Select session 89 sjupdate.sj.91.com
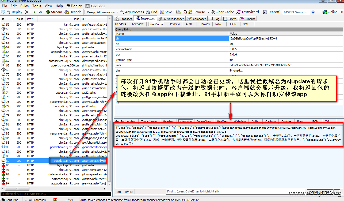 click(54, 161)
